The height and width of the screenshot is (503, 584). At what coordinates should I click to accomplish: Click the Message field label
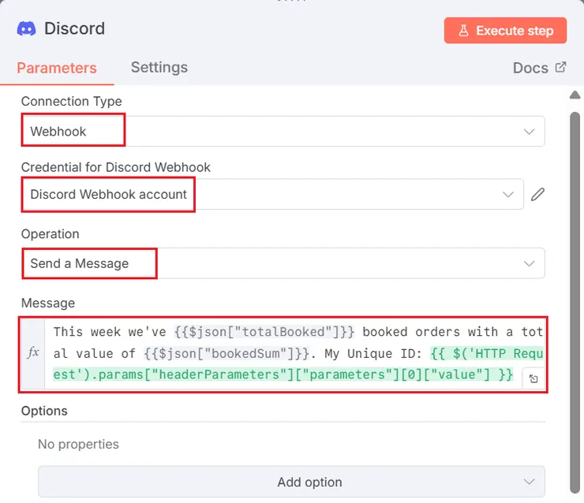click(x=47, y=303)
